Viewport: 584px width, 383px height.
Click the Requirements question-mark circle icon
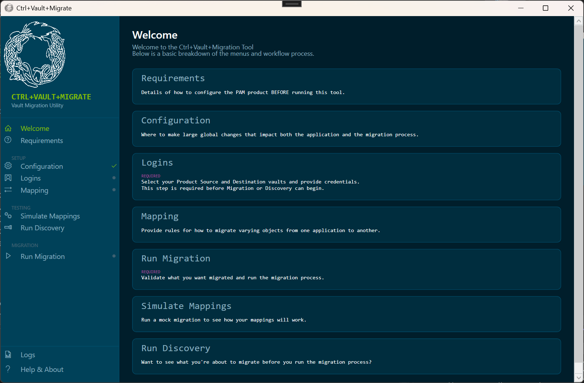[x=8, y=140]
